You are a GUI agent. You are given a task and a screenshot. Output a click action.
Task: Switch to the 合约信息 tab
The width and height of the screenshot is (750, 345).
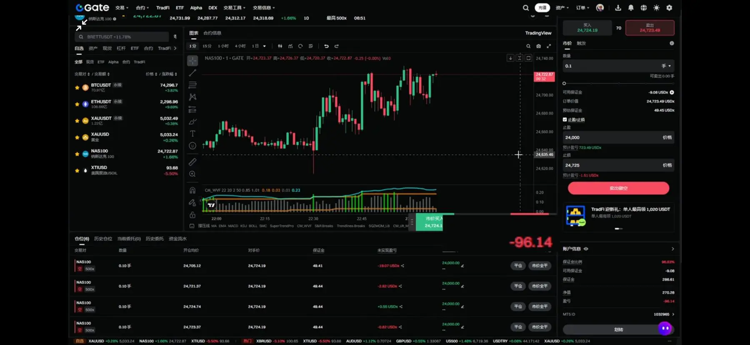coord(212,33)
